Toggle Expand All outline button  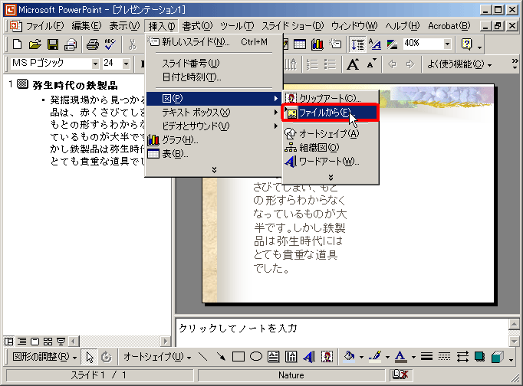pyautogui.click(x=357, y=44)
